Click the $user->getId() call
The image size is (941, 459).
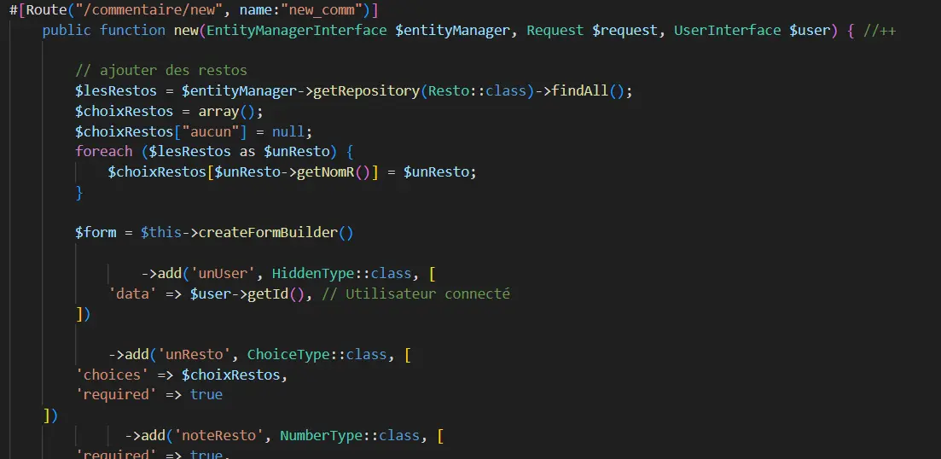[x=247, y=294]
